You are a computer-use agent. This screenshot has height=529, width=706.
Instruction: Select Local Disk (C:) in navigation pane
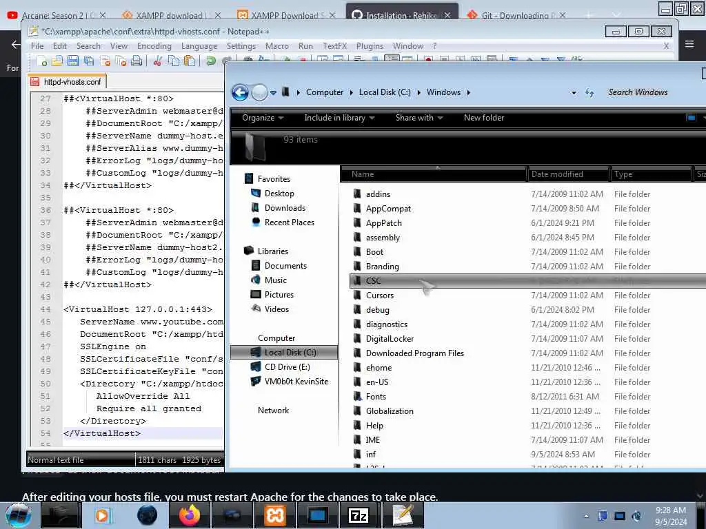pos(284,353)
